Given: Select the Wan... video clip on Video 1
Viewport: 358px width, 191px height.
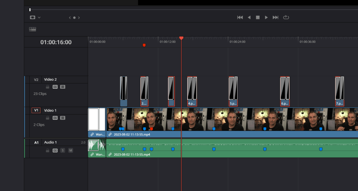Looking at the screenshot, I should click(97, 123).
